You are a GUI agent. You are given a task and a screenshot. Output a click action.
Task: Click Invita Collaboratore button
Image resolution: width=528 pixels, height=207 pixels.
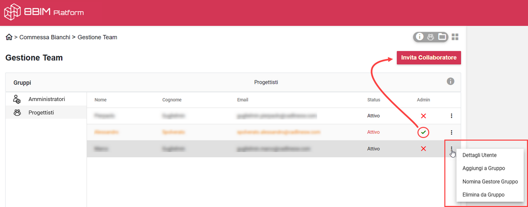coord(429,58)
